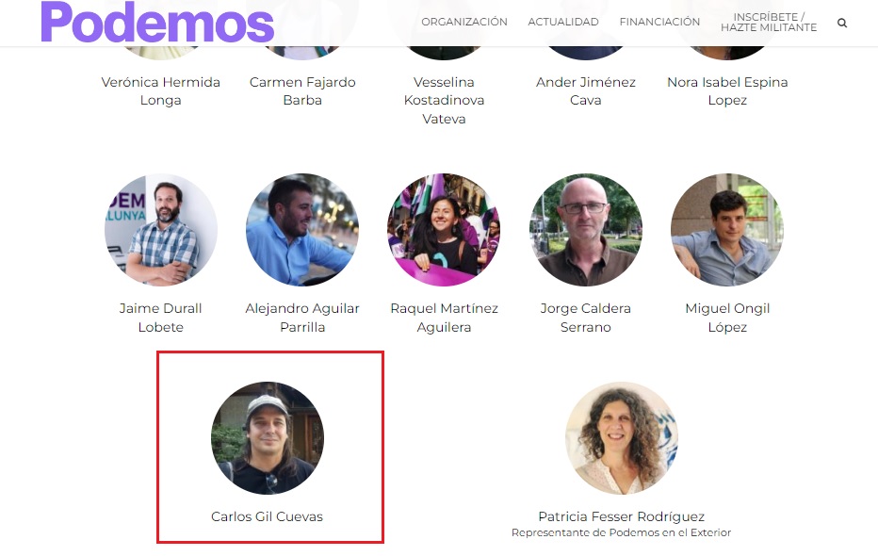The width and height of the screenshot is (878, 556).
Task: Open Jorge Caldera Serrano's picture
Action: (x=586, y=230)
